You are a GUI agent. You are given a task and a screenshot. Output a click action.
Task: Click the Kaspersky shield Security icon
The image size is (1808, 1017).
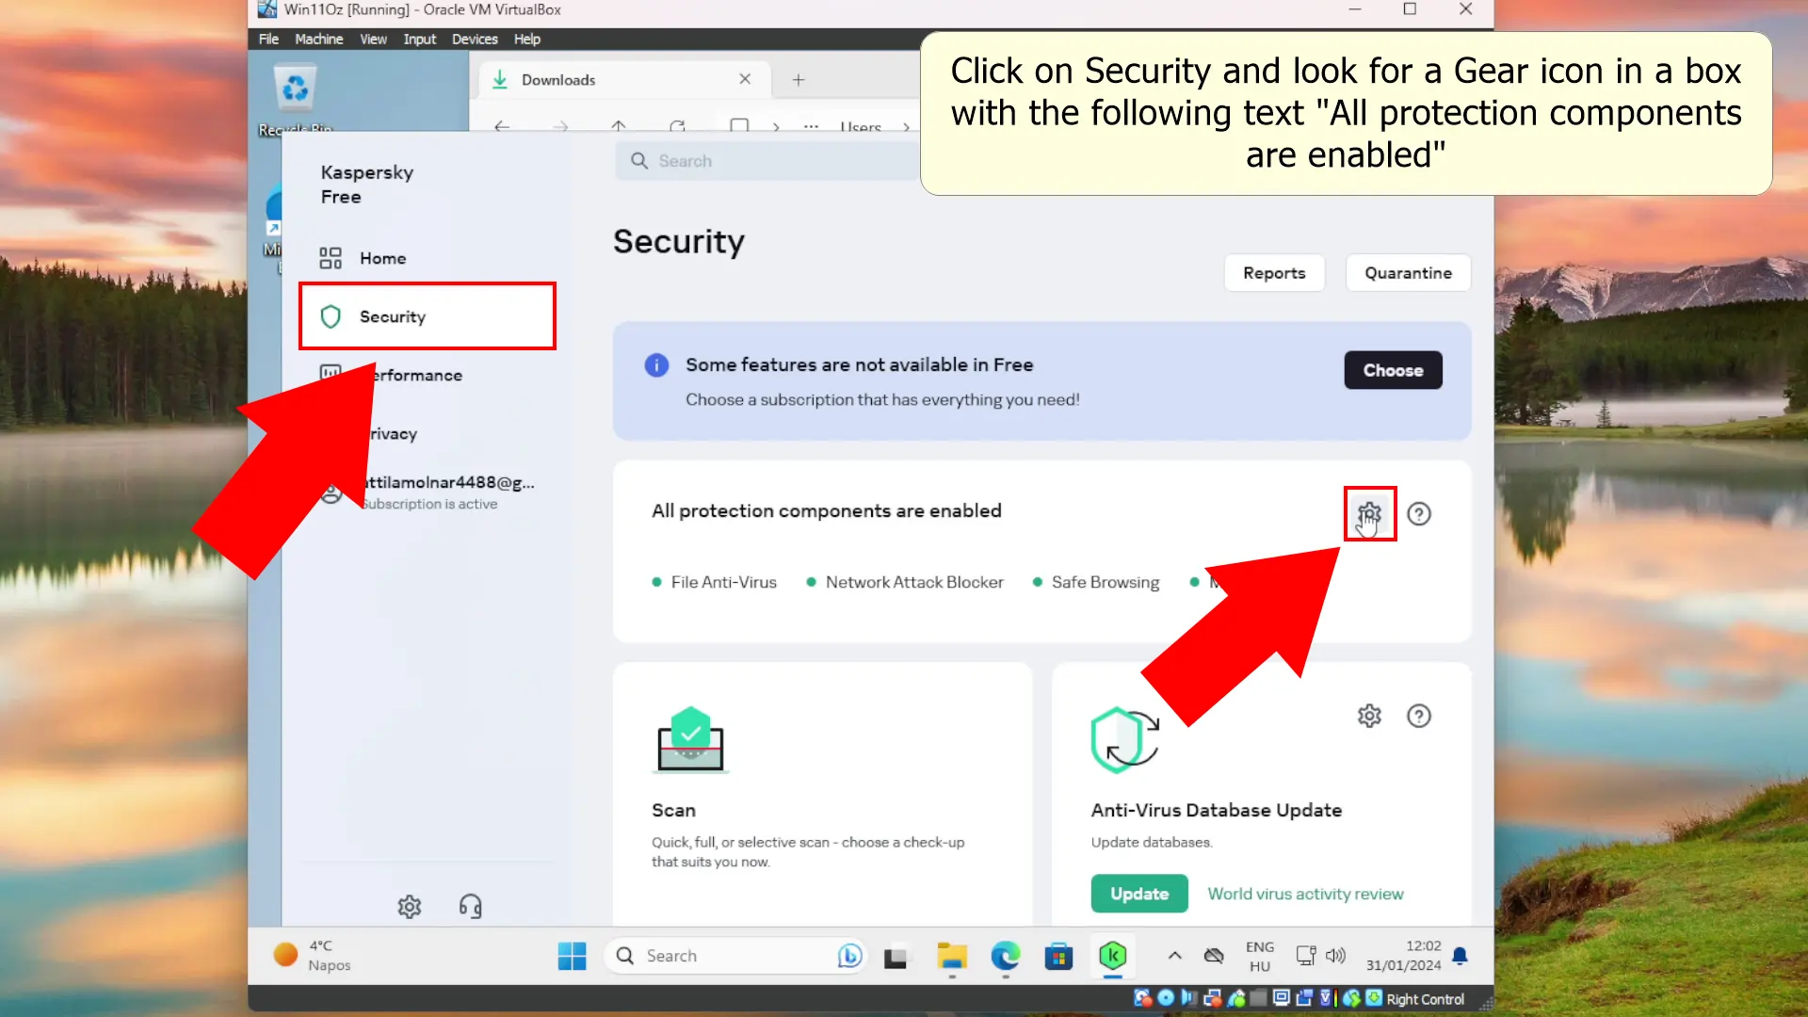click(331, 316)
